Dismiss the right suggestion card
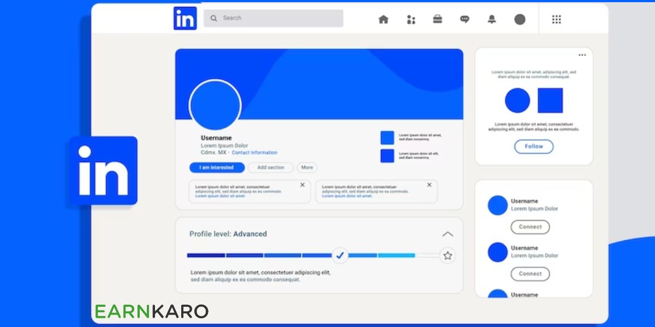The width and height of the screenshot is (655, 327). click(x=429, y=185)
